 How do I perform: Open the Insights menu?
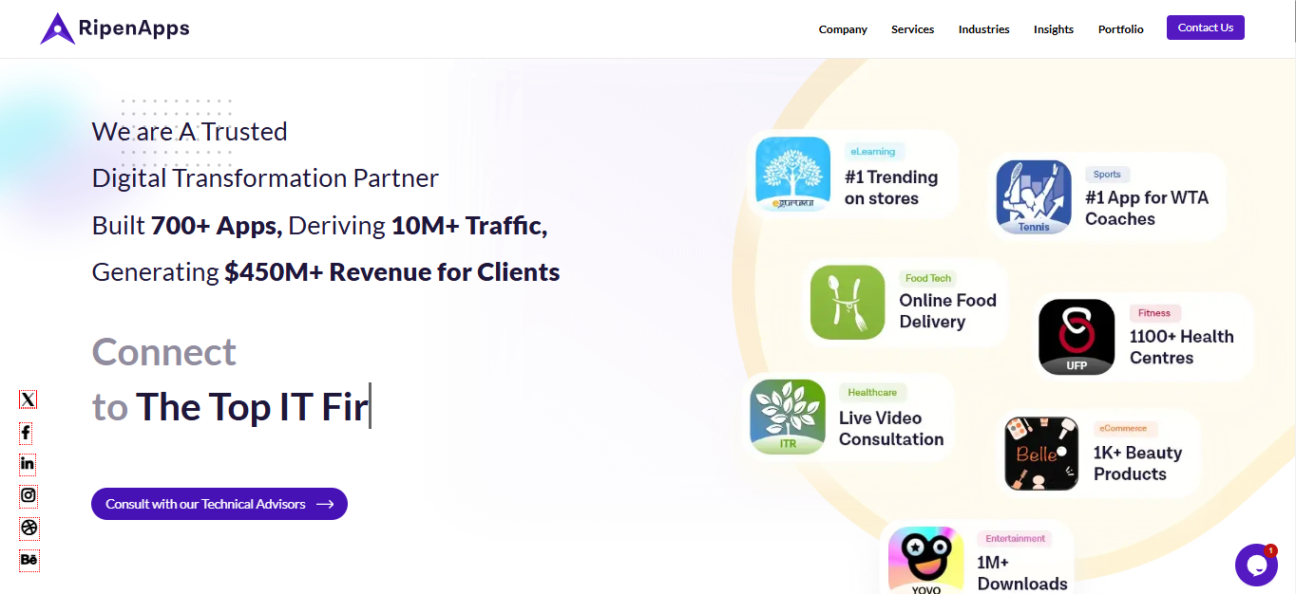coord(1054,29)
